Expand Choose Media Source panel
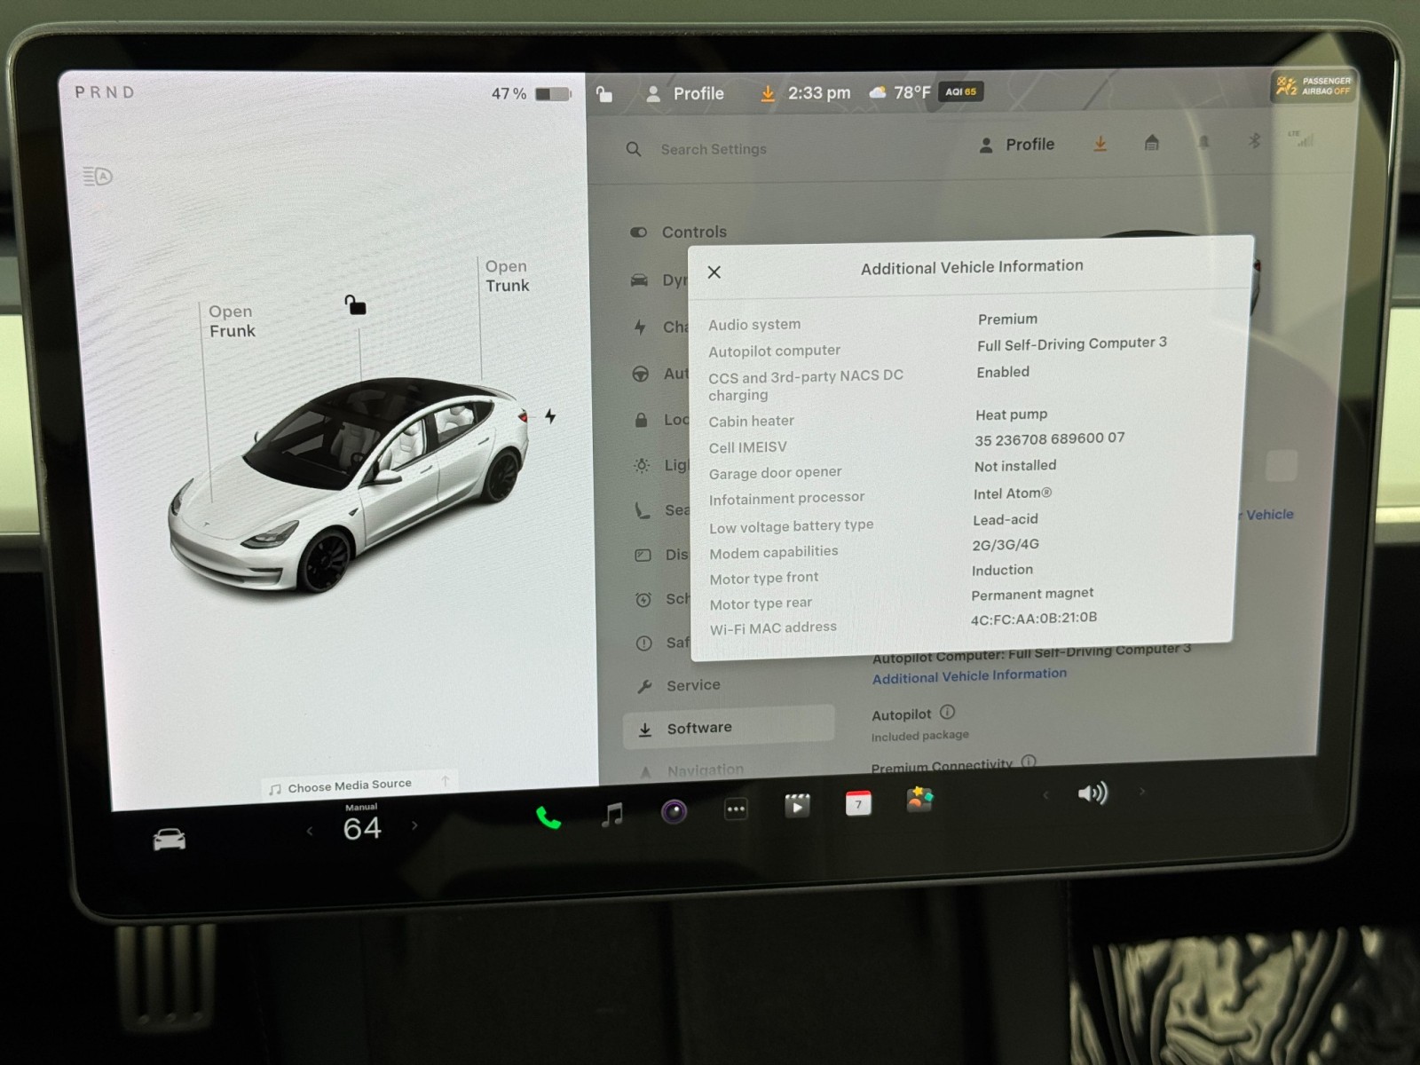This screenshot has height=1065, width=1420. coord(350,785)
